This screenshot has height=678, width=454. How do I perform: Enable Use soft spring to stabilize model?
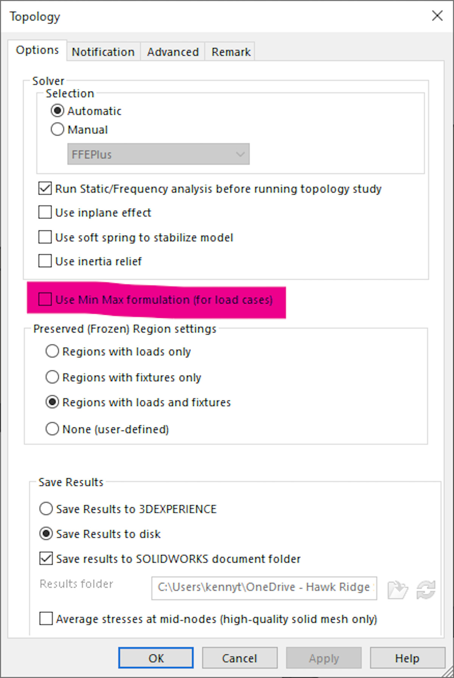tap(44, 237)
